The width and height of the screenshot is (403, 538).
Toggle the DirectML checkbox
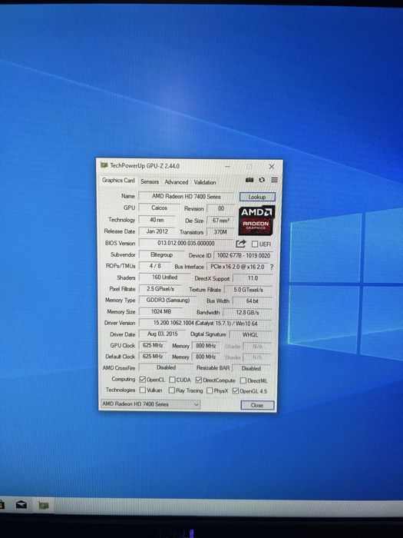pos(243,380)
